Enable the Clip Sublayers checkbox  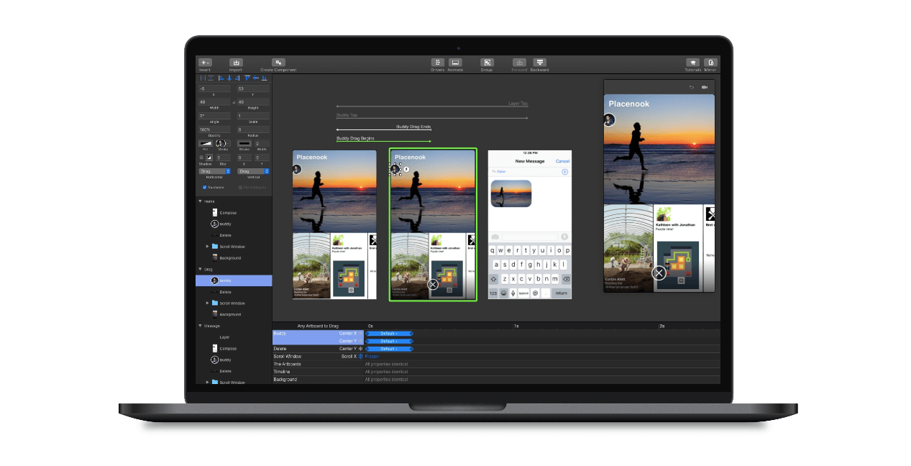point(242,187)
